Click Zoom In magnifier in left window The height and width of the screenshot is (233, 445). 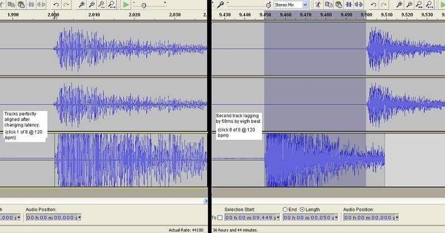pos(82,4)
